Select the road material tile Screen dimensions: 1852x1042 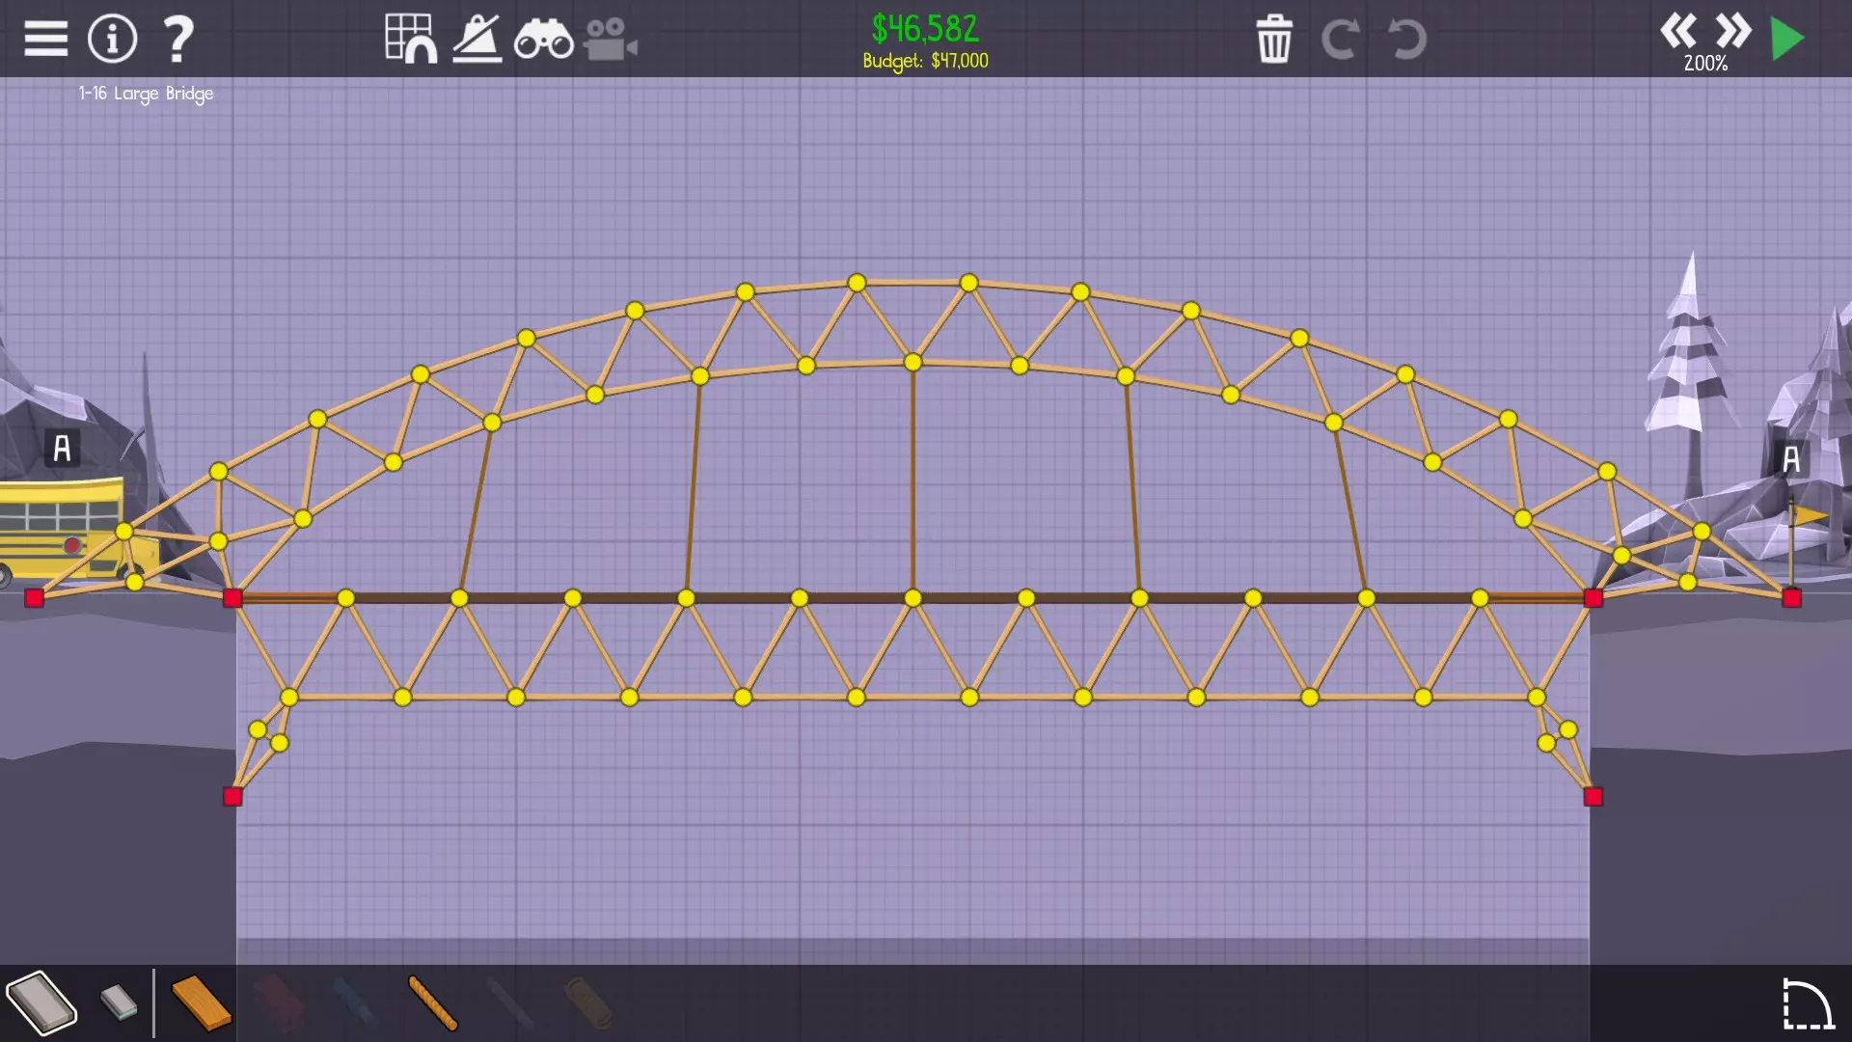tap(41, 1002)
